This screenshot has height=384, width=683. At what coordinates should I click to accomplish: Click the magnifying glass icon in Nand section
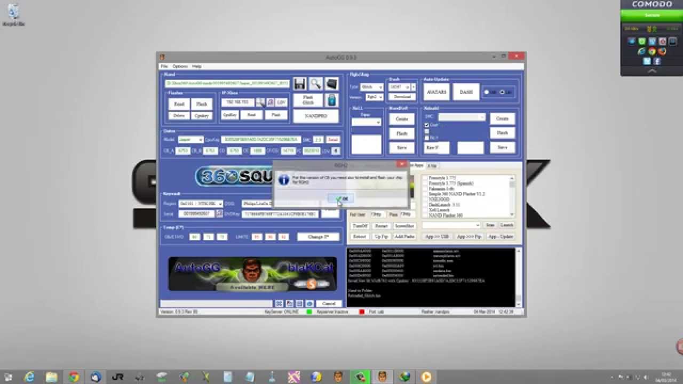[x=316, y=84]
